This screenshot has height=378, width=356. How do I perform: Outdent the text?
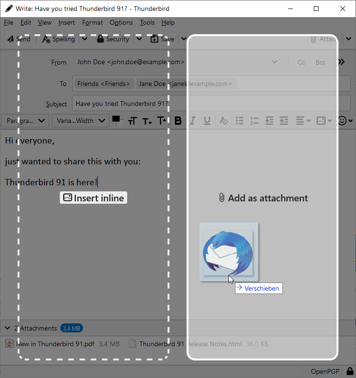269,121
